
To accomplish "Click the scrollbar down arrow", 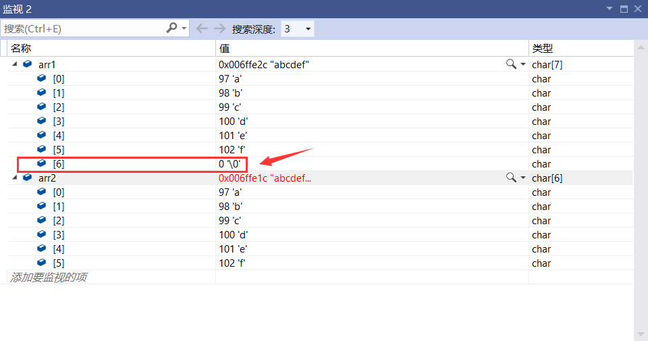I will pyautogui.click(x=641, y=334).
